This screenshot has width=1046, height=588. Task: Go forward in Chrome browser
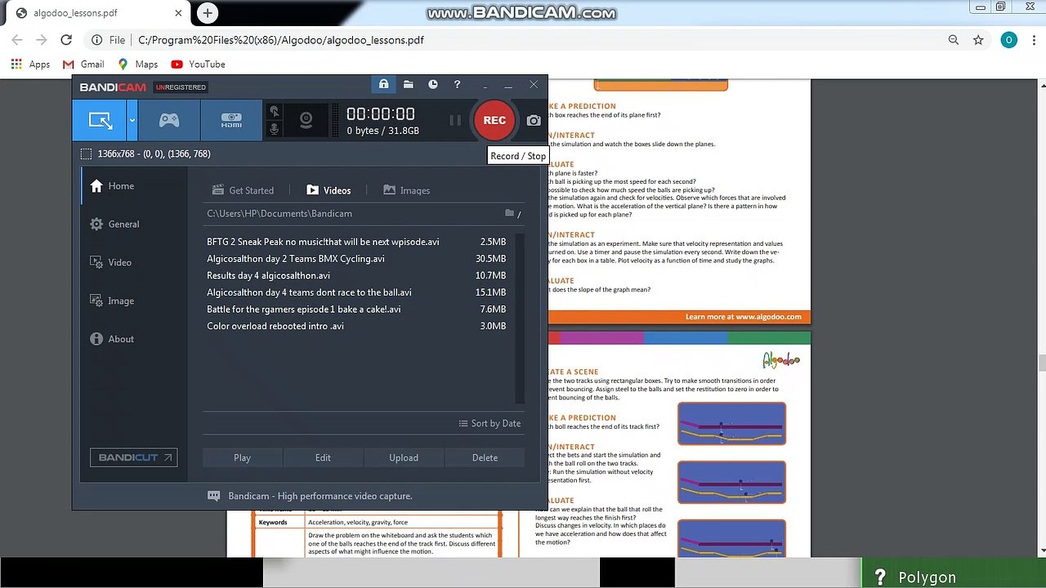point(42,40)
